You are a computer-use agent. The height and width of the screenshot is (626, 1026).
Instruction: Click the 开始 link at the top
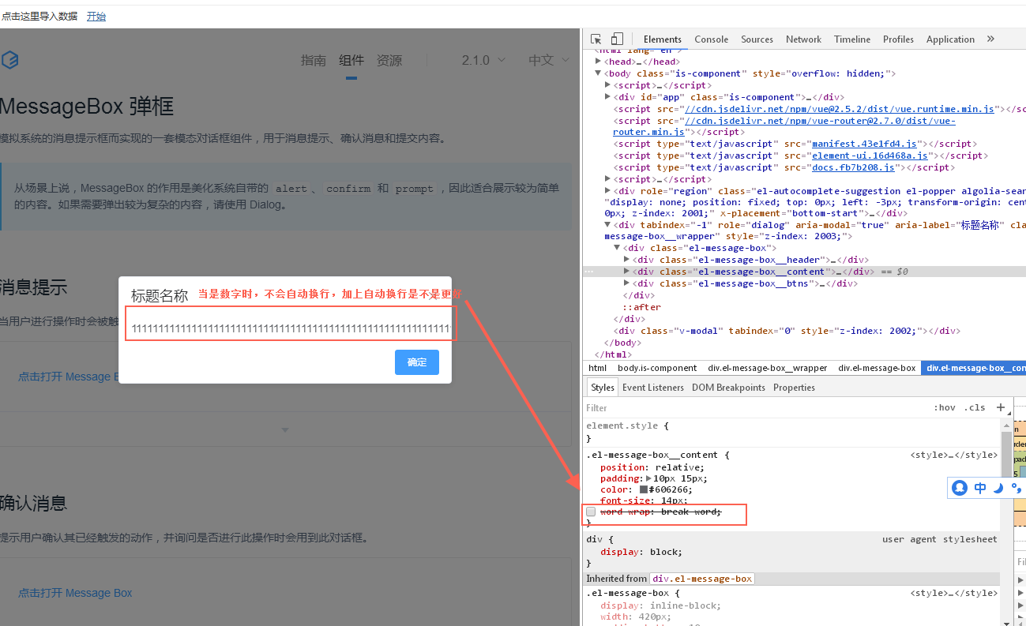(x=96, y=16)
